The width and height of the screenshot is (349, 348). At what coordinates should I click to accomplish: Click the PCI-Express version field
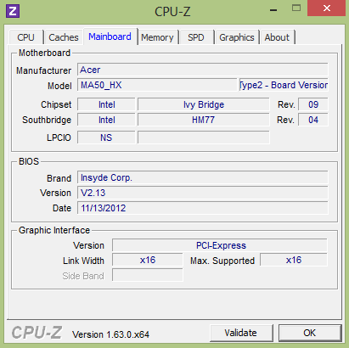coord(220,245)
